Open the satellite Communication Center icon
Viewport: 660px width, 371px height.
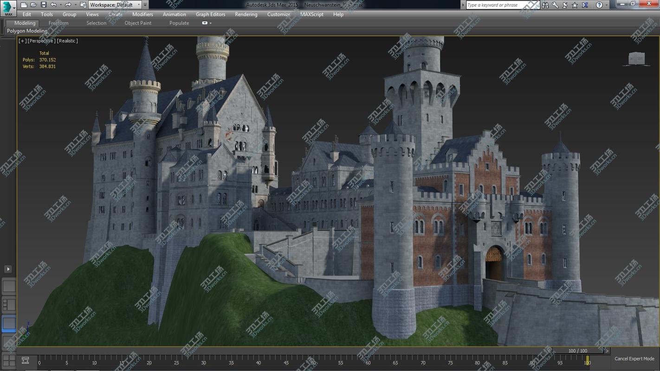pyautogui.click(x=565, y=5)
